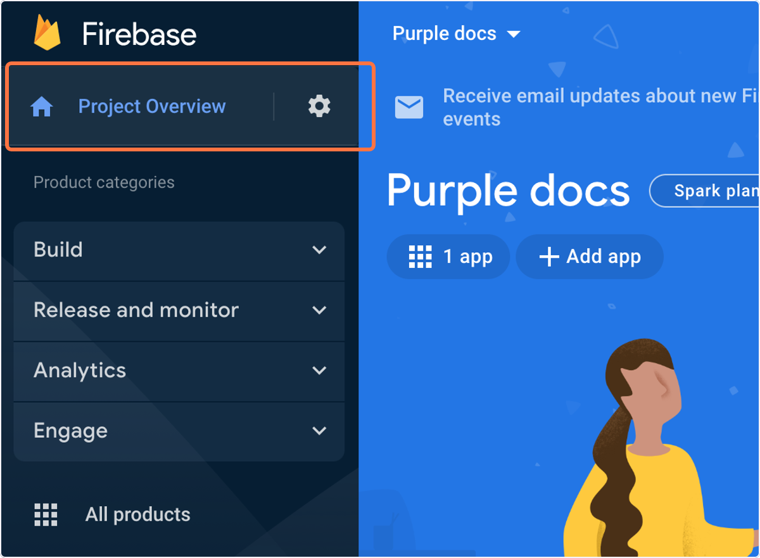Expand the Release and monitor category
Screen dimensions: 760x558
click(x=179, y=311)
